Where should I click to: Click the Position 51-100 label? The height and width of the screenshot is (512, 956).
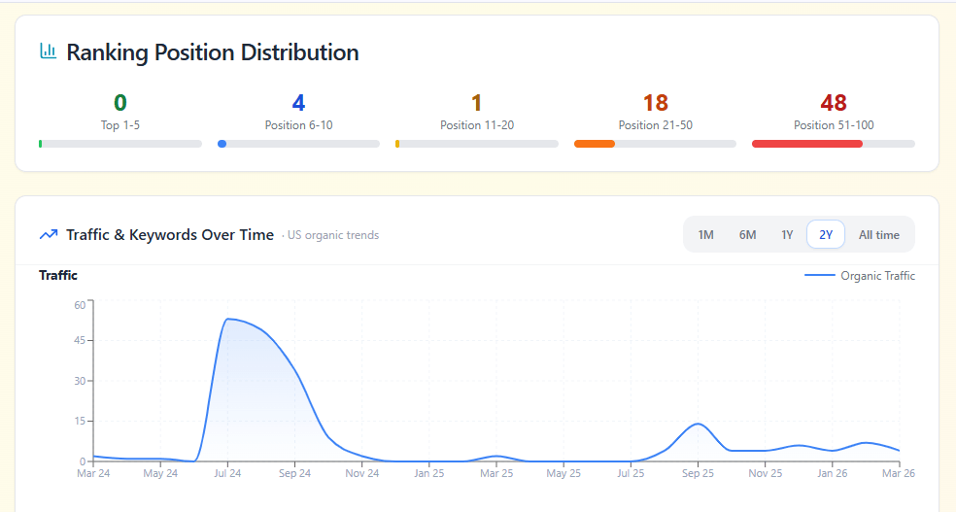click(834, 125)
